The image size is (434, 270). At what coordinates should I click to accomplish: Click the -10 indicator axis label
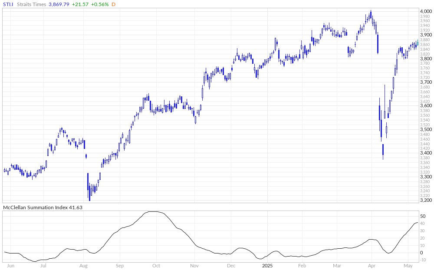click(423, 260)
